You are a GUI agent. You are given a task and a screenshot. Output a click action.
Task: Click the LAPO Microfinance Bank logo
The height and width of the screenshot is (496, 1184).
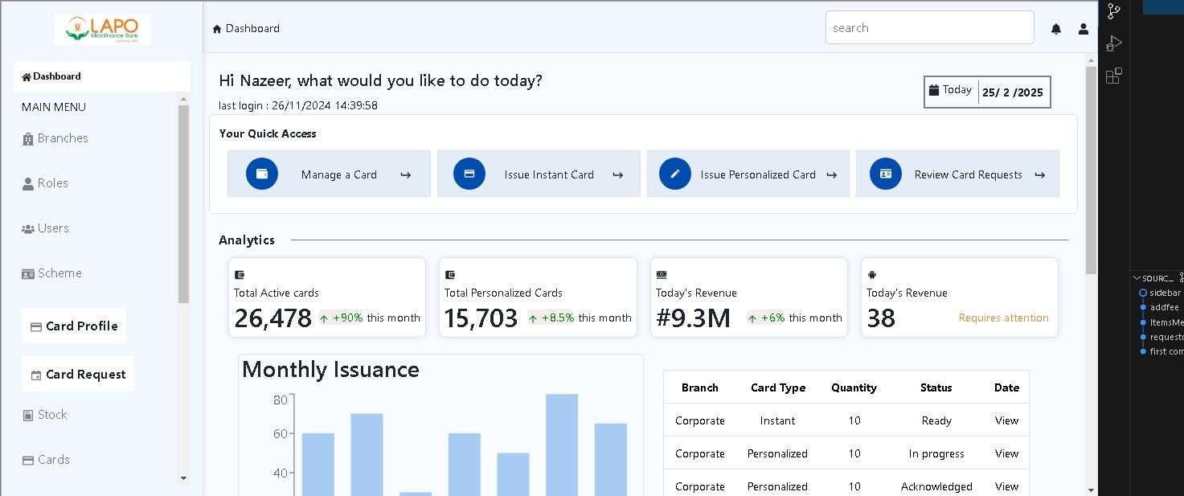(102, 29)
